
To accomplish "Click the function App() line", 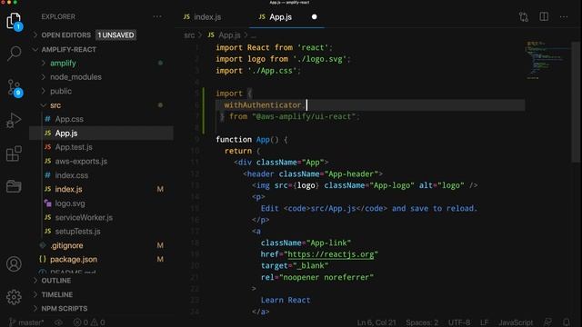I will click(x=252, y=139).
